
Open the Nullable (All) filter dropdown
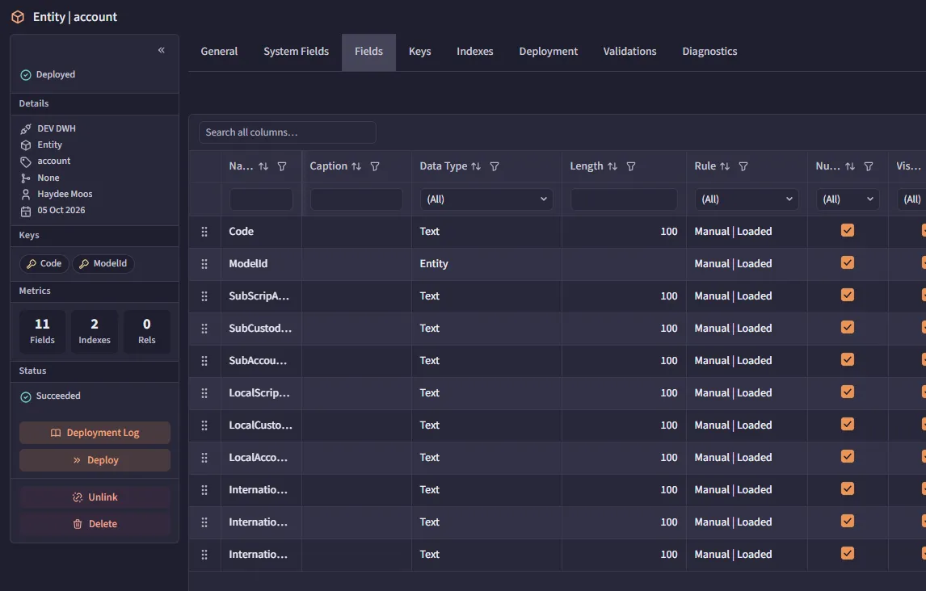click(x=848, y=199)
